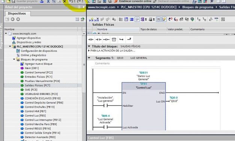This screenshot has width=235, height=141.
Task: Click PLC_MAESTRO in the breadcrumb bar
Action: (x=149, y=7)
